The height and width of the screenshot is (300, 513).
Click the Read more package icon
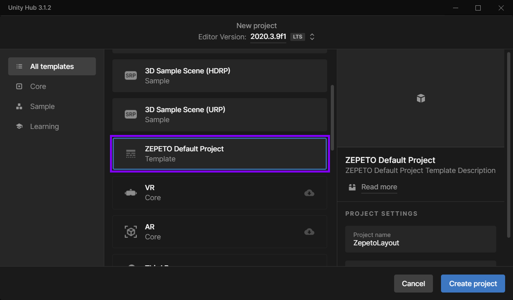[x=352, y=187]
